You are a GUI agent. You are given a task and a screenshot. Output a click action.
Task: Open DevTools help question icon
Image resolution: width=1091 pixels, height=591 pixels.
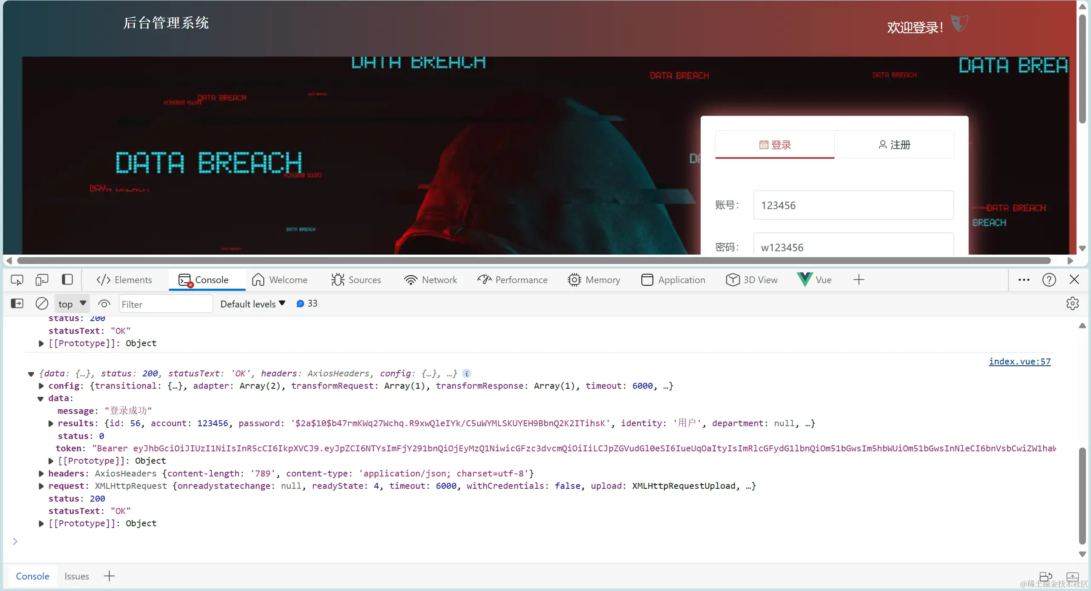coord(1049,280)
